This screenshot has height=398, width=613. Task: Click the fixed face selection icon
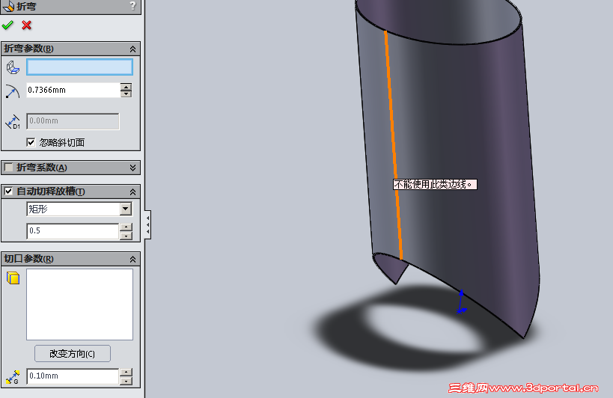(x=13, y=67)
